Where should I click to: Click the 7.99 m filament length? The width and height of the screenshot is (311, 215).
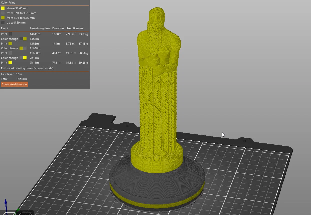coord(70,34)
